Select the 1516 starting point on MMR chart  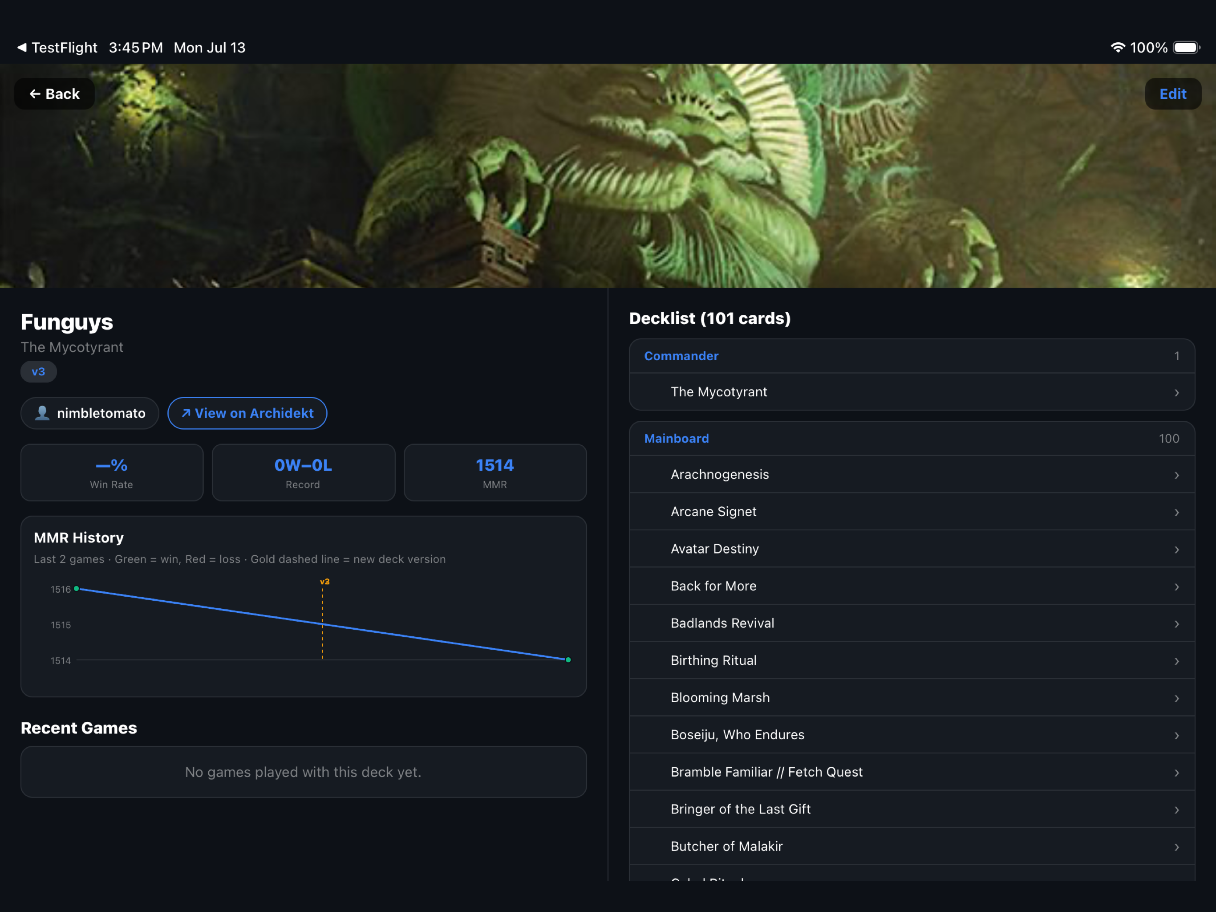click(x=77, y=589)
